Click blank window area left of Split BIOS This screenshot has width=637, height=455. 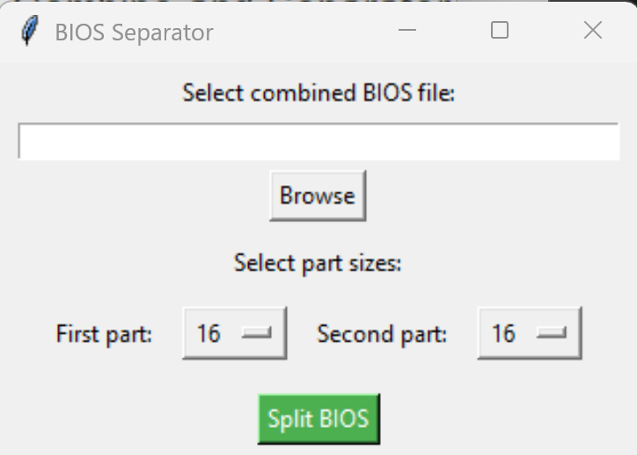click(132, 418)
